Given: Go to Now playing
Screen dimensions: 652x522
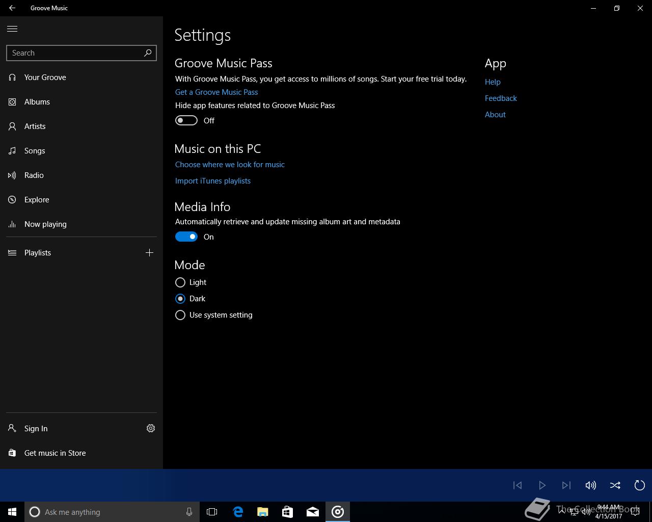Looking at the screenshot, I should click(45, 224).
